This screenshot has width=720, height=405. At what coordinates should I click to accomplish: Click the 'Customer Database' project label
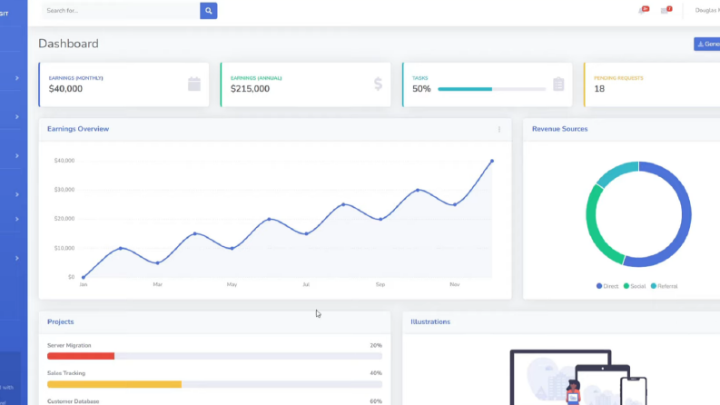[73, 401]
